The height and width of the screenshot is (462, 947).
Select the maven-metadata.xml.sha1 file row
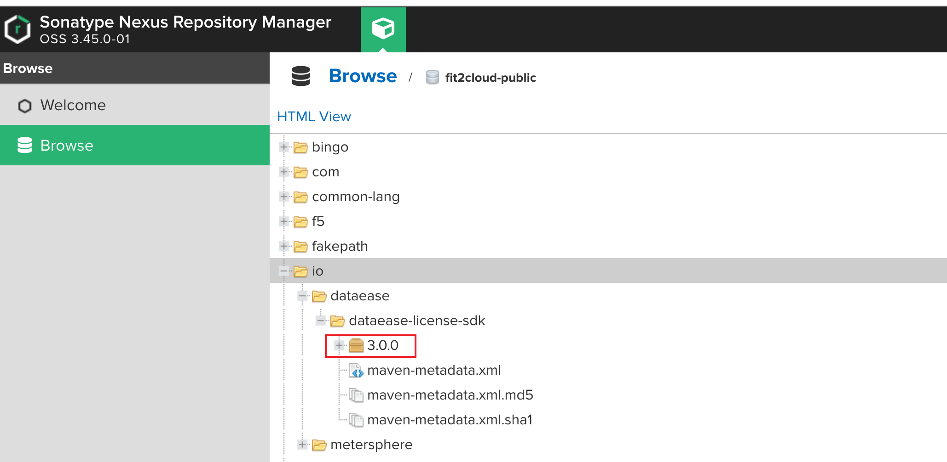(608, 420)
